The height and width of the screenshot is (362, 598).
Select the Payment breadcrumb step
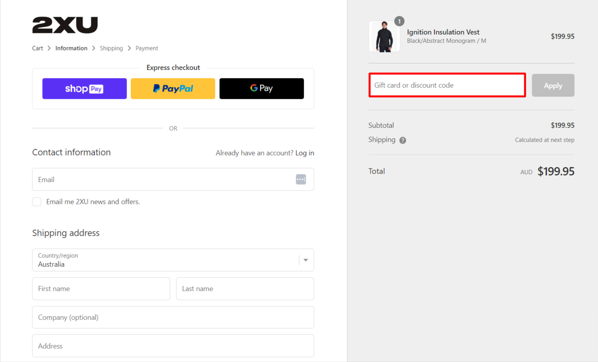(x=147, y=48)
